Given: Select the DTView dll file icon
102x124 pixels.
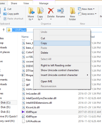Looking at the screenshot, I should click(23, 71).
